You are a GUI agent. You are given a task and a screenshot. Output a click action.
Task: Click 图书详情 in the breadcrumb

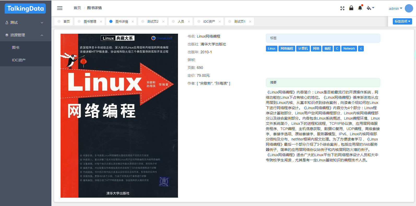click(94, 8)
